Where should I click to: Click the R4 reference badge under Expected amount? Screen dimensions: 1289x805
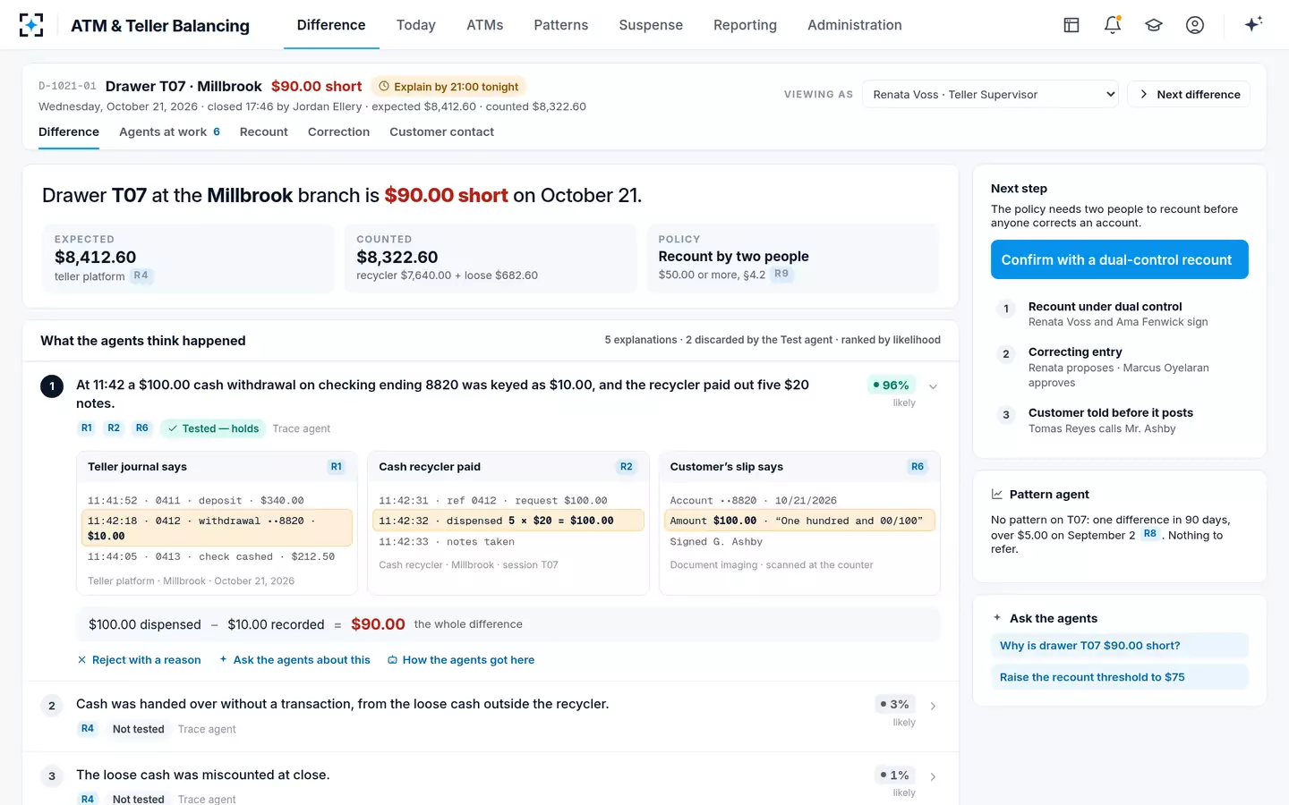pos(141,275)
